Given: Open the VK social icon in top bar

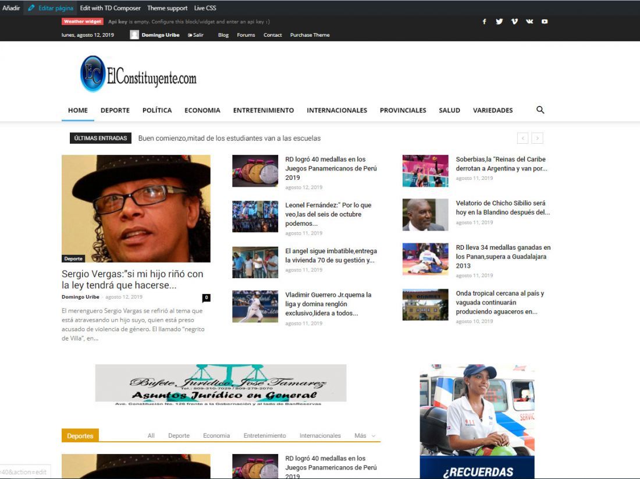Looking at the screenshot, I should [x=529, y=22].
